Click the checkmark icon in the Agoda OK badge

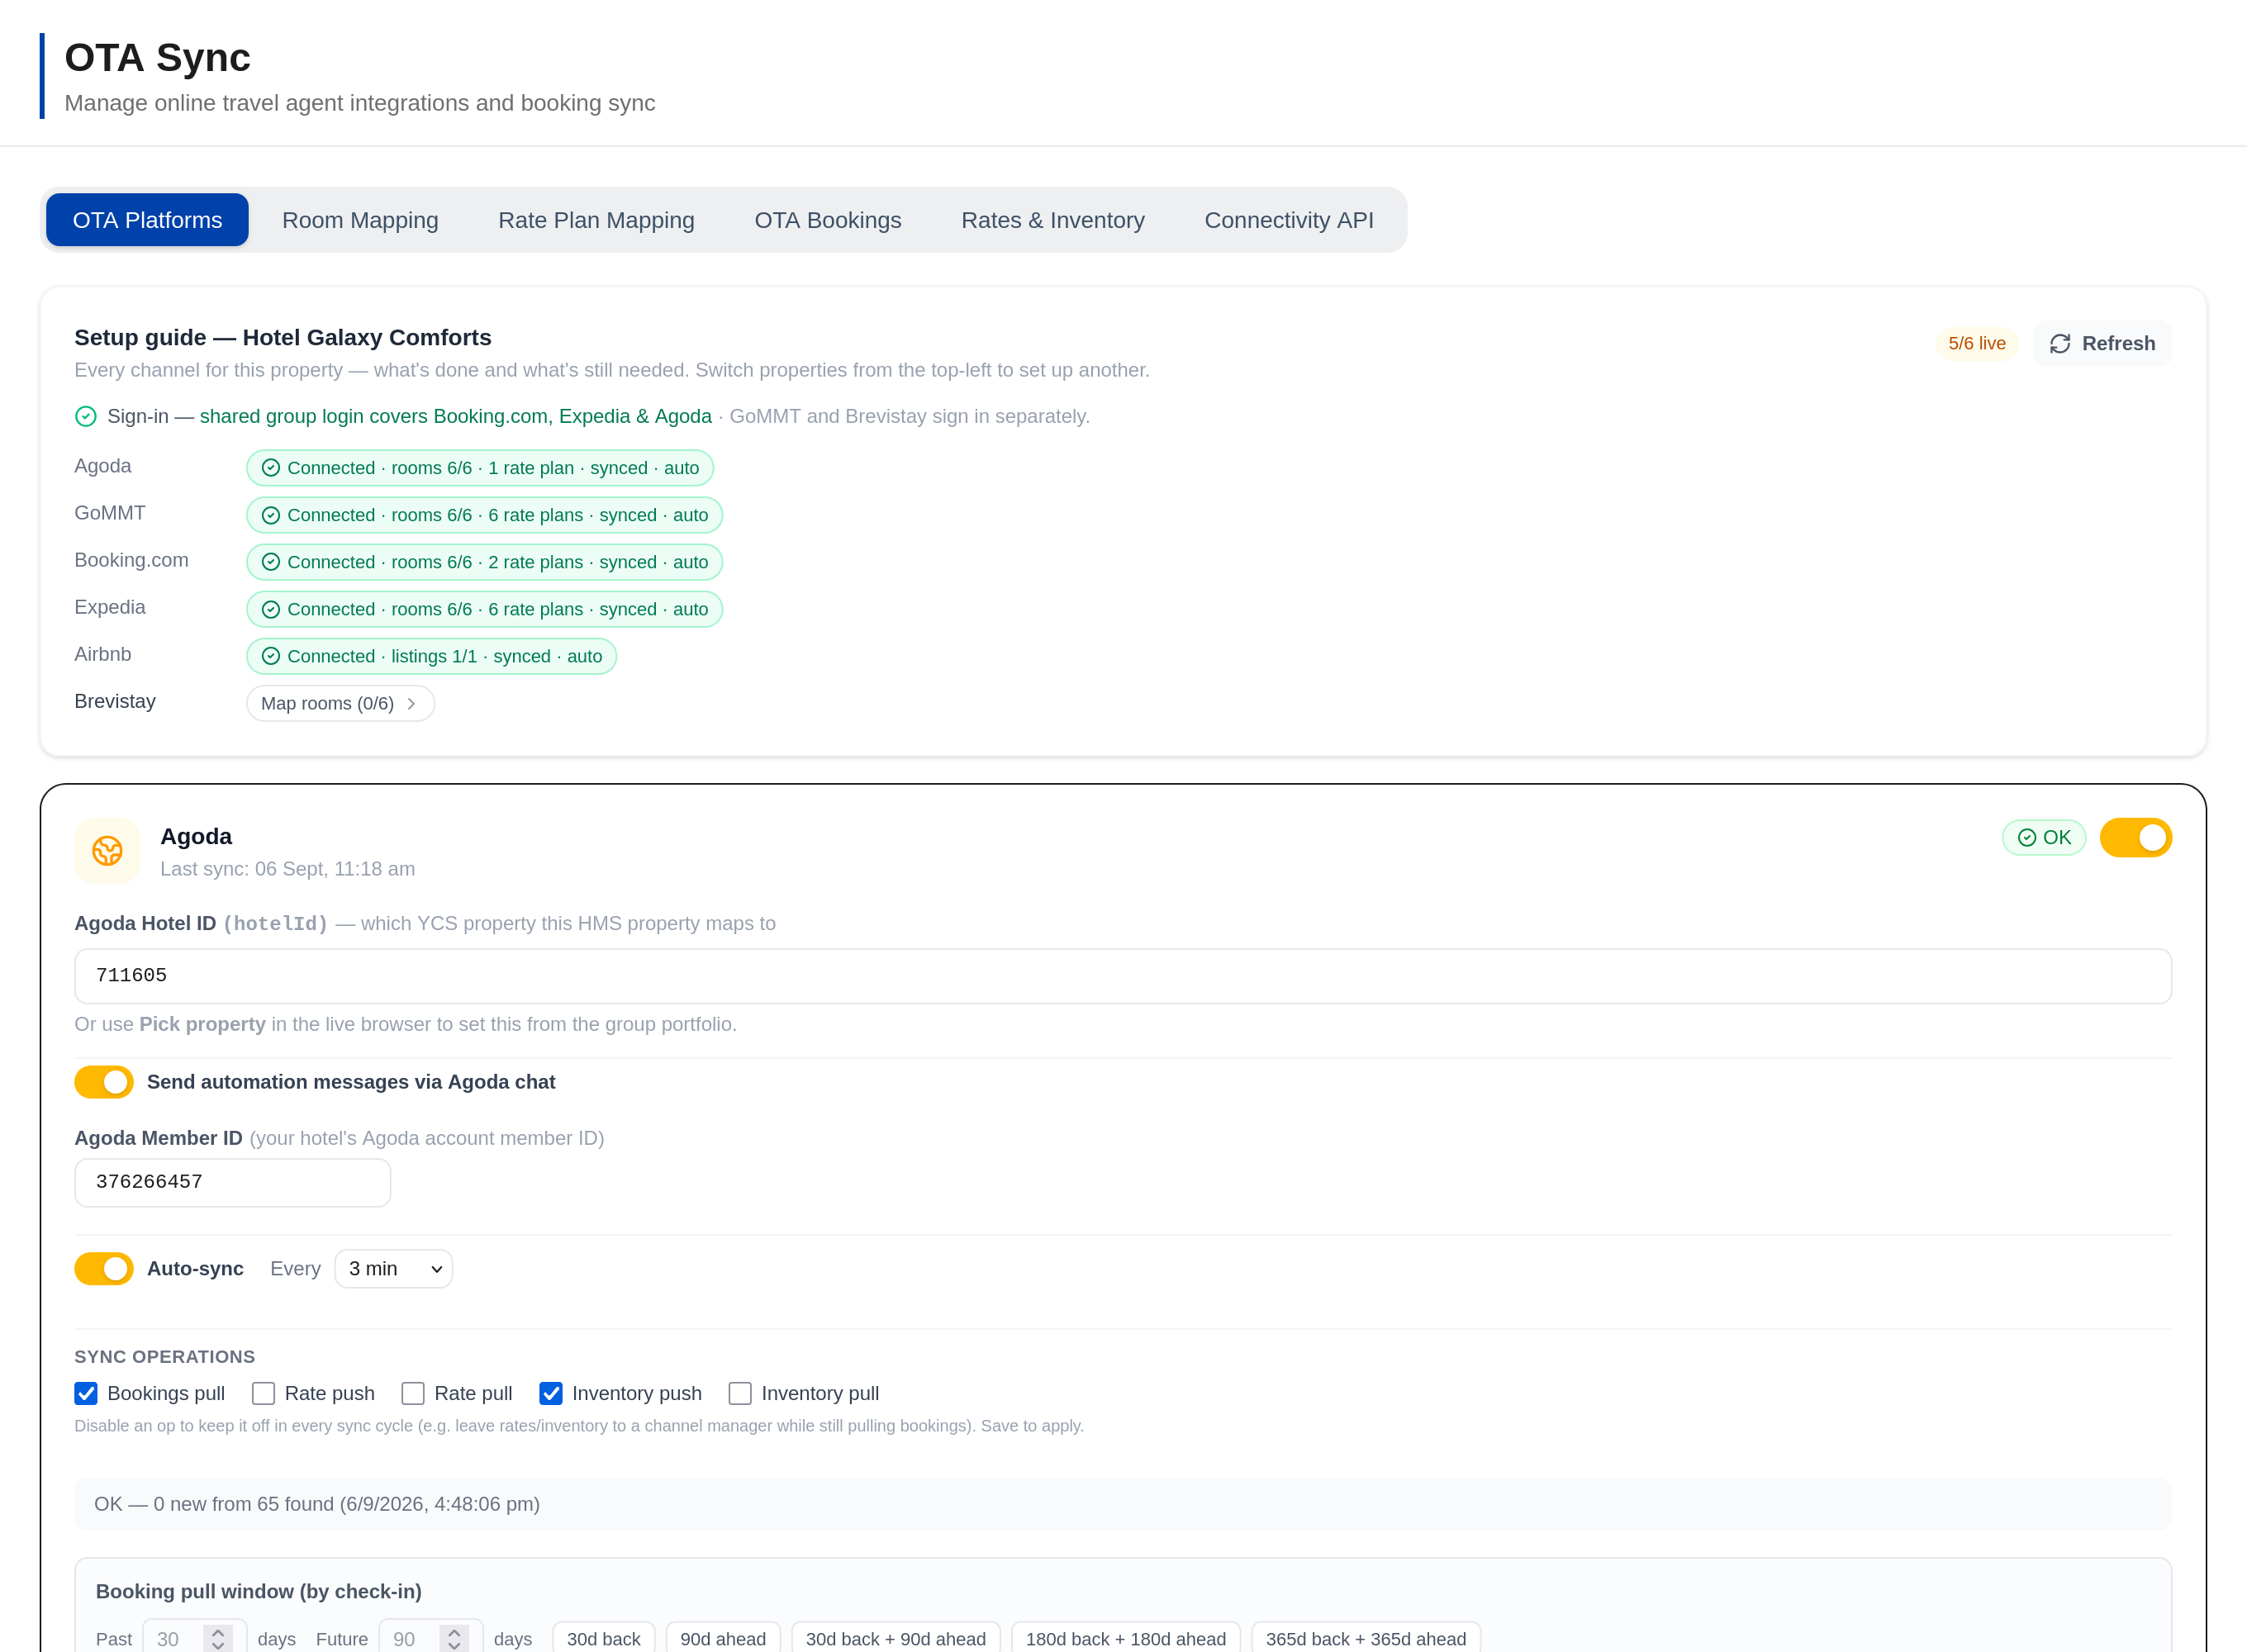click(2027, 838)
